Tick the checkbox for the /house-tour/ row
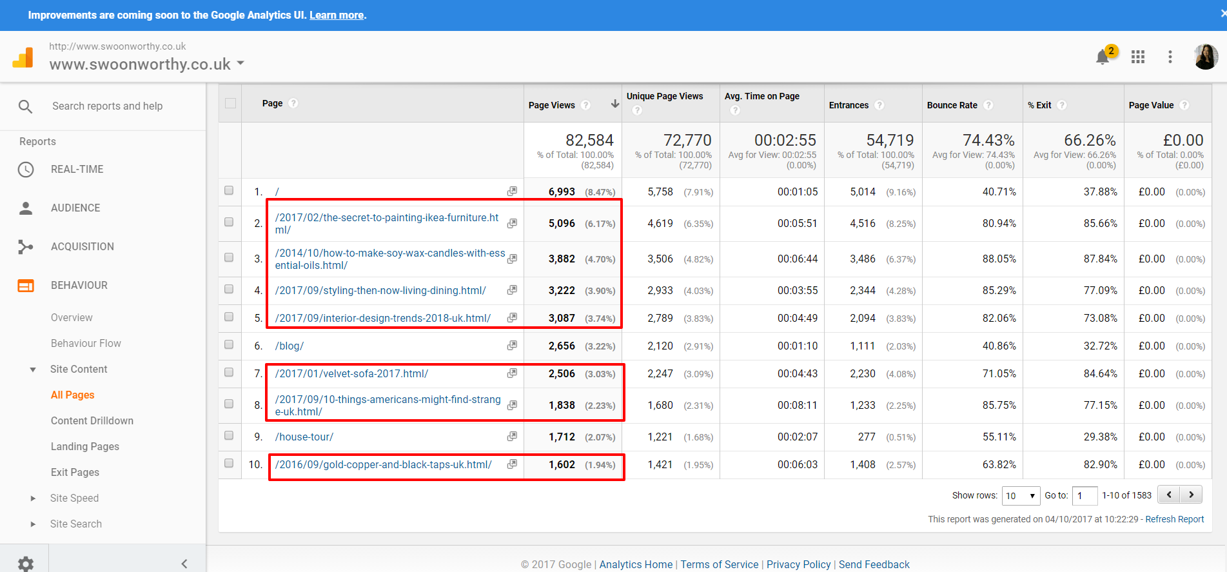This screenshot has width=1227, height=572. (x=229, y=436)
